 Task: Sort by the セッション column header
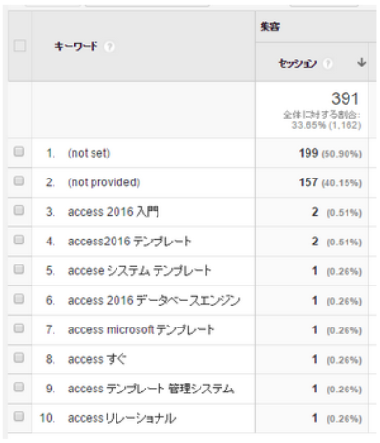pos(298,63)
